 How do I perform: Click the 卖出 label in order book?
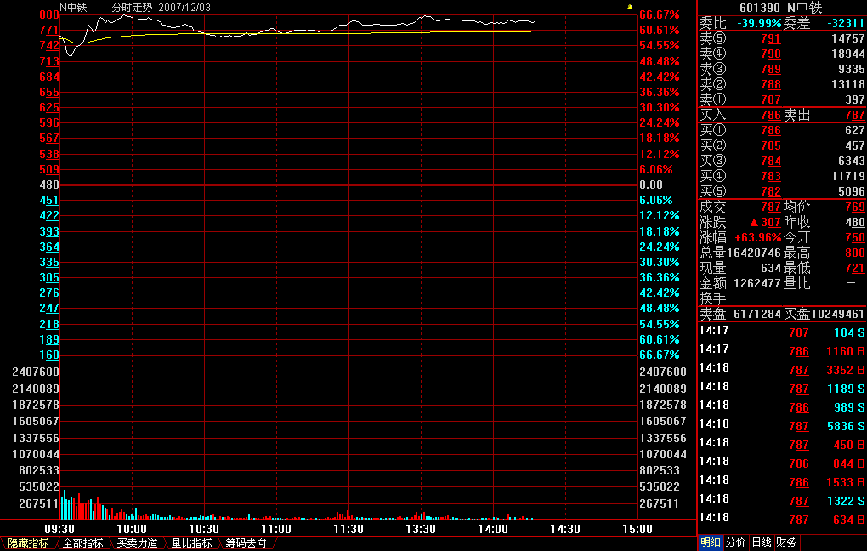click(796, 115)
